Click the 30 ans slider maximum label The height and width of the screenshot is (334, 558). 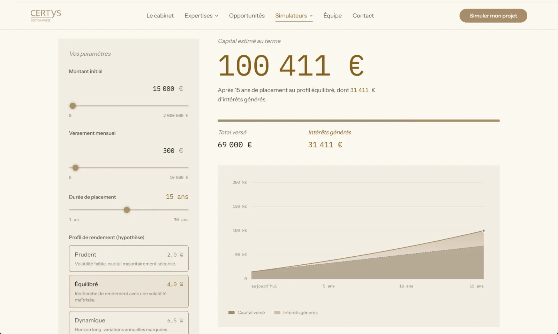(x=181, y=220)
